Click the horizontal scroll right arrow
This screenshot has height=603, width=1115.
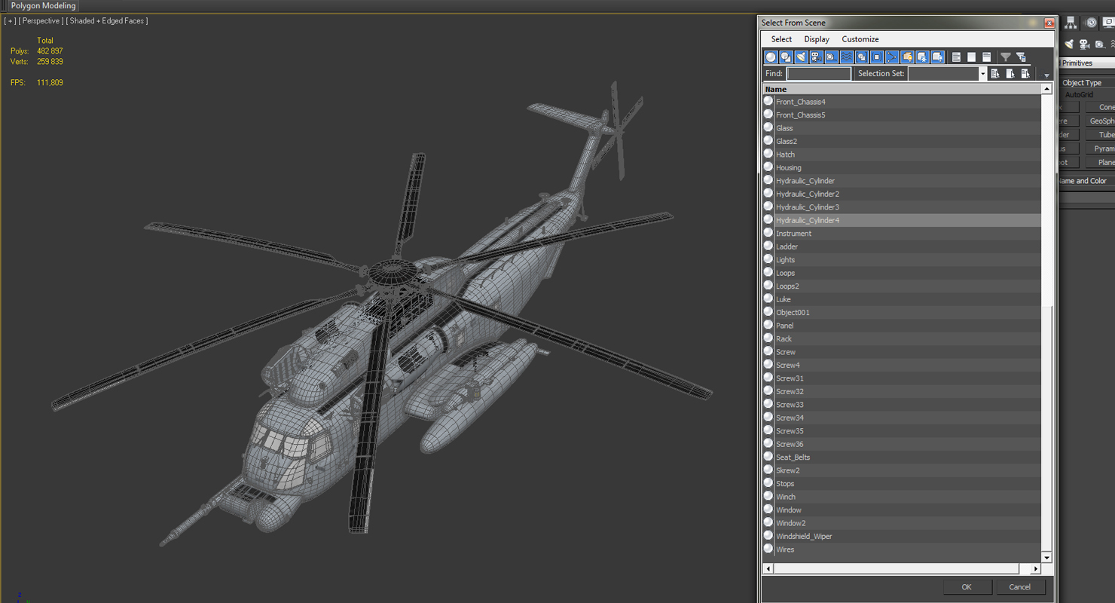tap(1037, 569)
